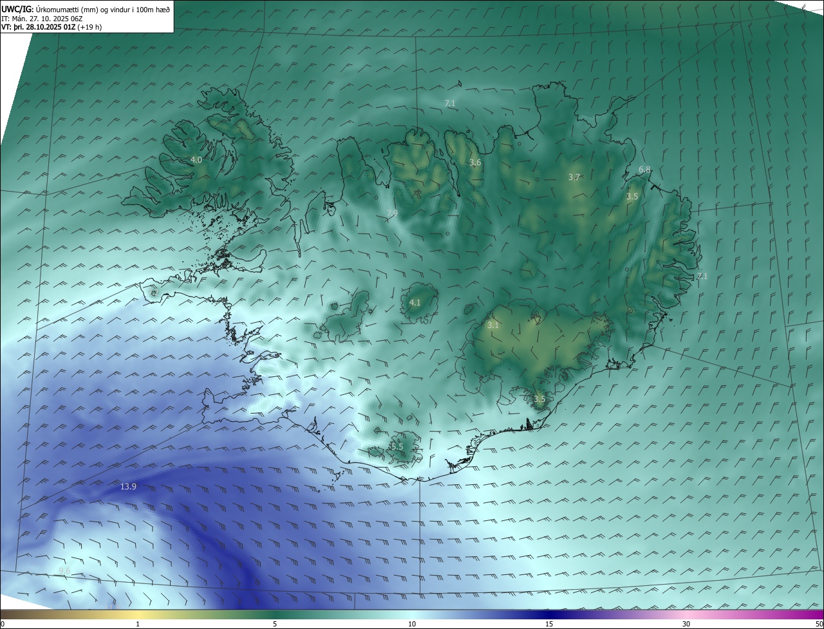Click the 6.8 value on the northeast coast
This screenshot has width=824, height=629.
(x=644, y=169)
